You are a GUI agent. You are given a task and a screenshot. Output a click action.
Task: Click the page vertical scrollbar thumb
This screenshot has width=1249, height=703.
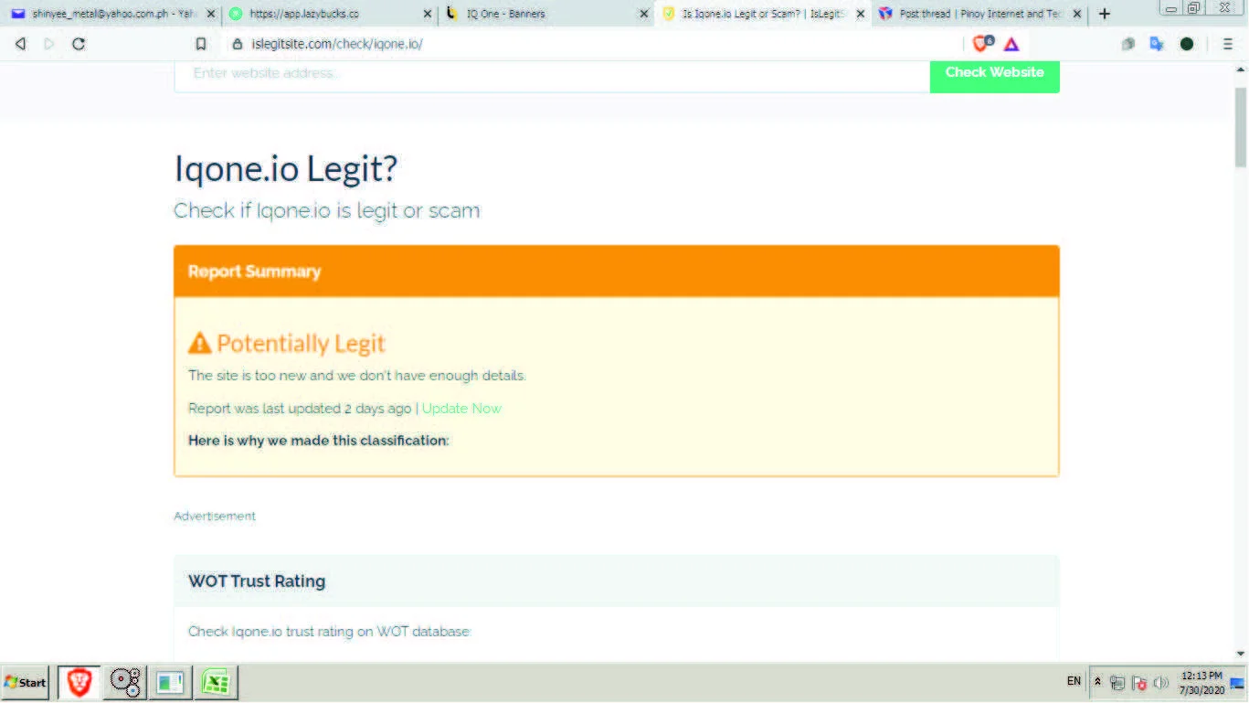coord(1241,127)
